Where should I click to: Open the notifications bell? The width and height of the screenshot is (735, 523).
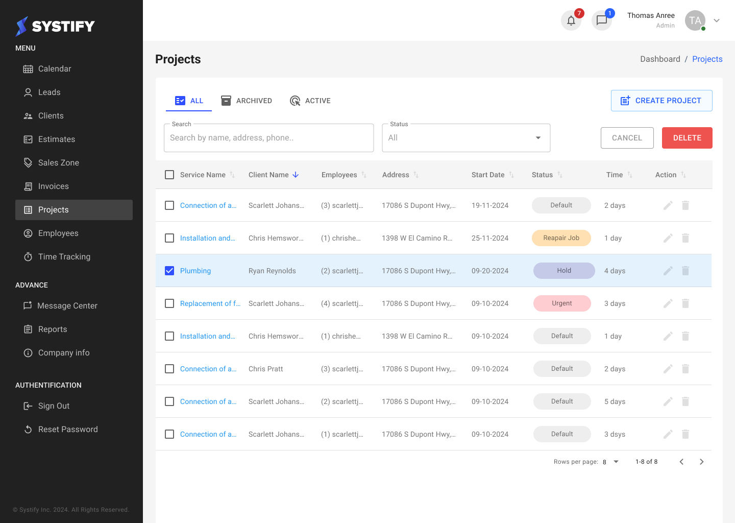click(x=571, y=20)
